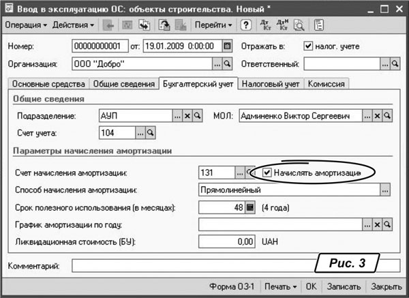Open the calendar picker beside document date

coord(227,47)
